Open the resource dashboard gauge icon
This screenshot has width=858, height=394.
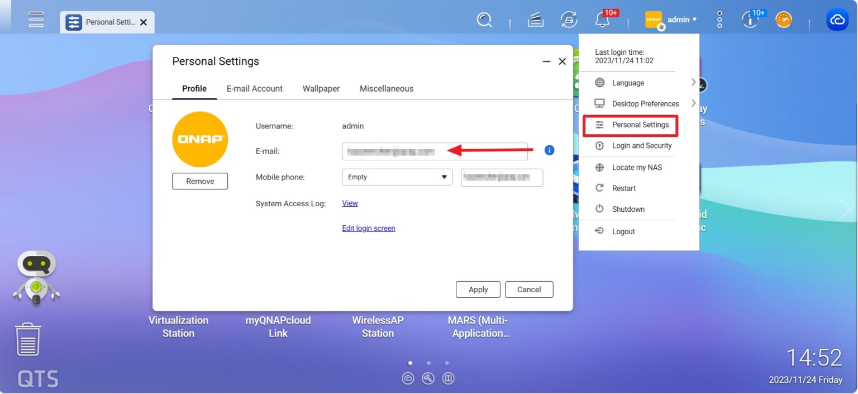tap(784, 20)
